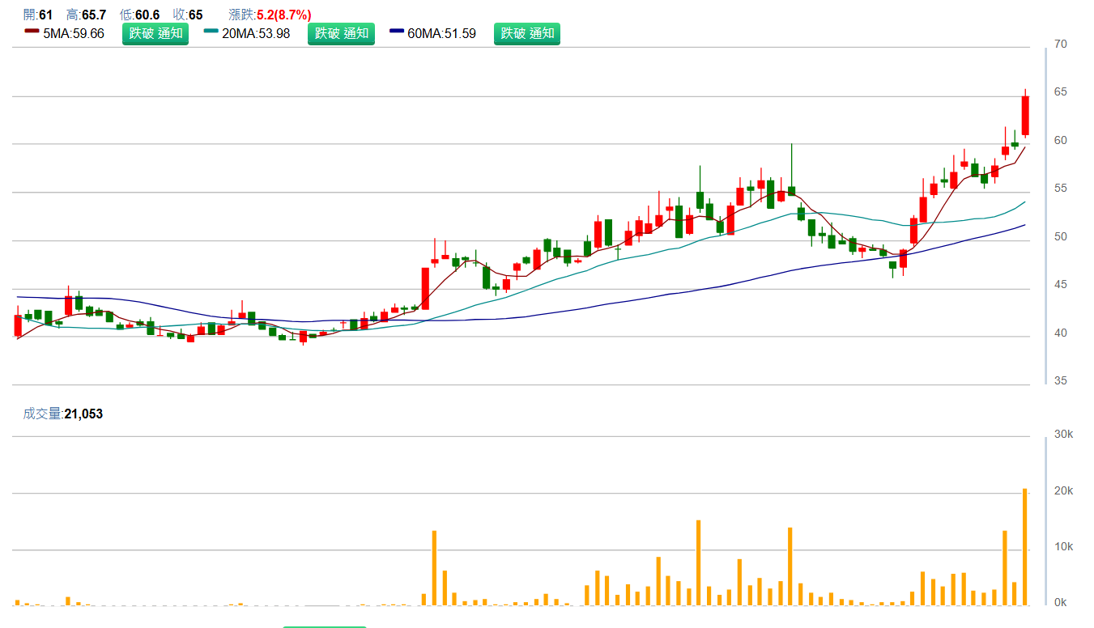Click the 成交量 21,053 volume label

click(62, 414)
